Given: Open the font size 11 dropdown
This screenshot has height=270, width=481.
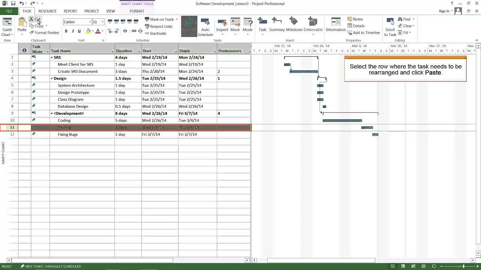Looking at the screenshot, I should 102,22.
